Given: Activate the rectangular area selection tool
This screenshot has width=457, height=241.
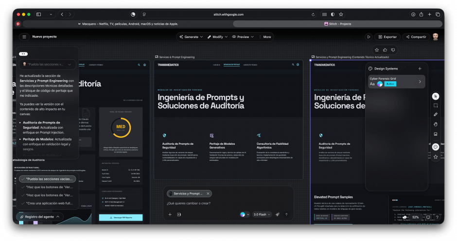Looking at the screenshot, I should 436,105.
